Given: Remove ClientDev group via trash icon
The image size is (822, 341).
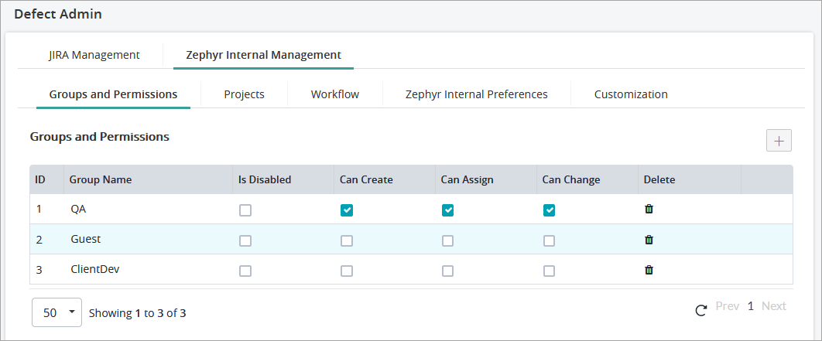Looking at the screenshot, I should click(x=649, y=270).
